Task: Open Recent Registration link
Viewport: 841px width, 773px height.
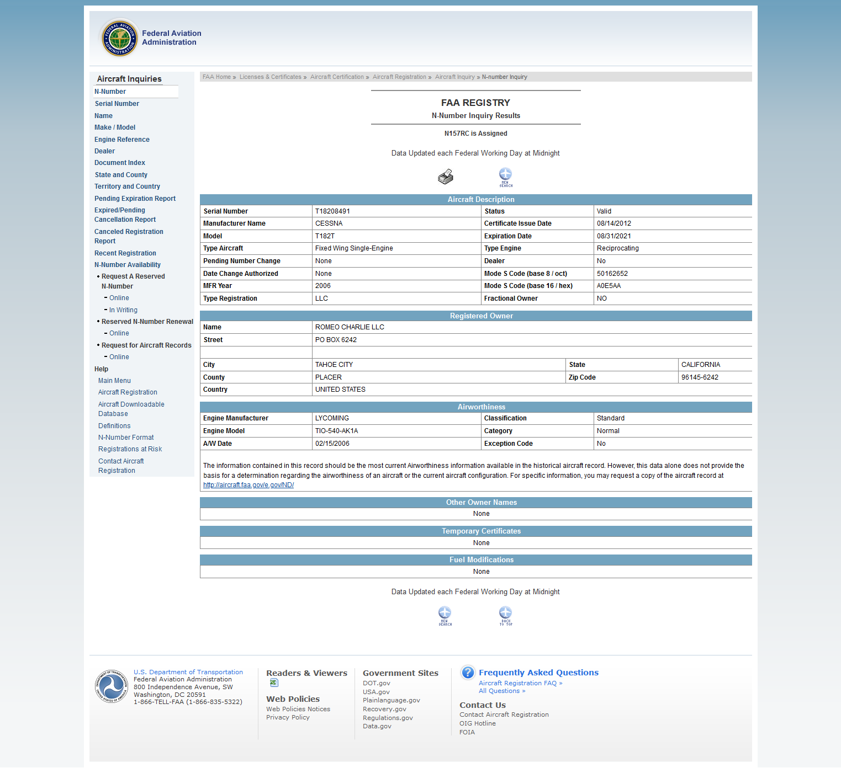Action: (125, 253)
